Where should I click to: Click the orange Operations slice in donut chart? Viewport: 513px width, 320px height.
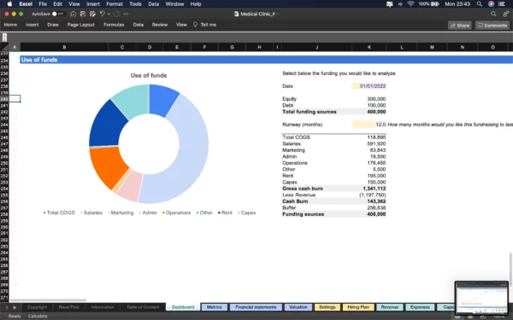[x=107, y=167]
